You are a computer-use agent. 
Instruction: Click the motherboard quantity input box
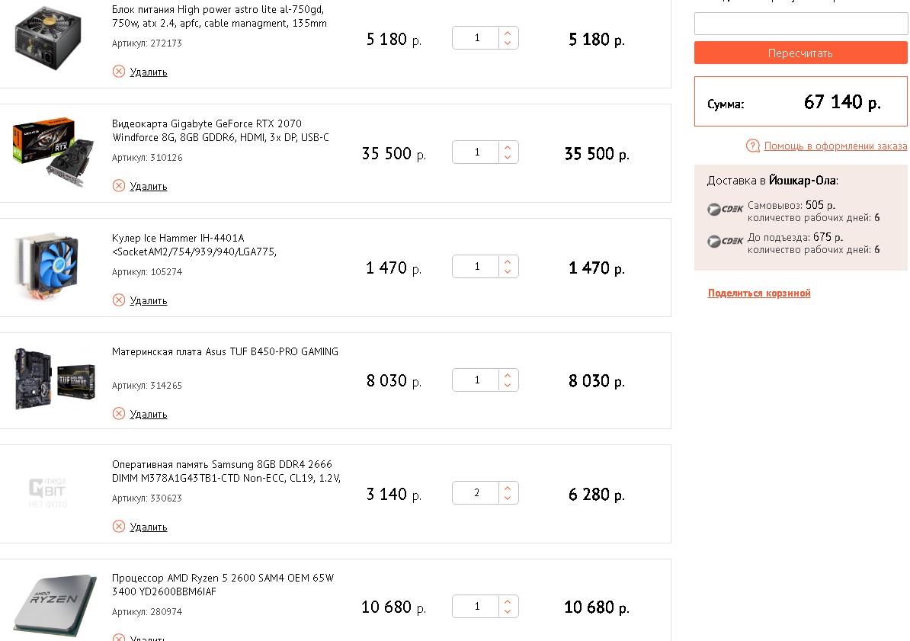(x=476, y=380)
